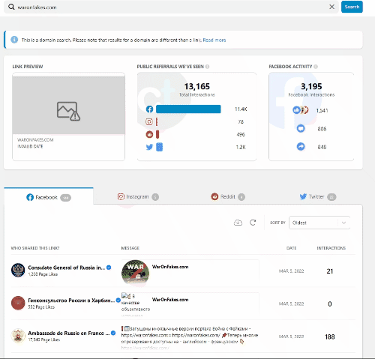Click the cloud download icon
This screenshot has width=375, height=359.
point(238,223)
